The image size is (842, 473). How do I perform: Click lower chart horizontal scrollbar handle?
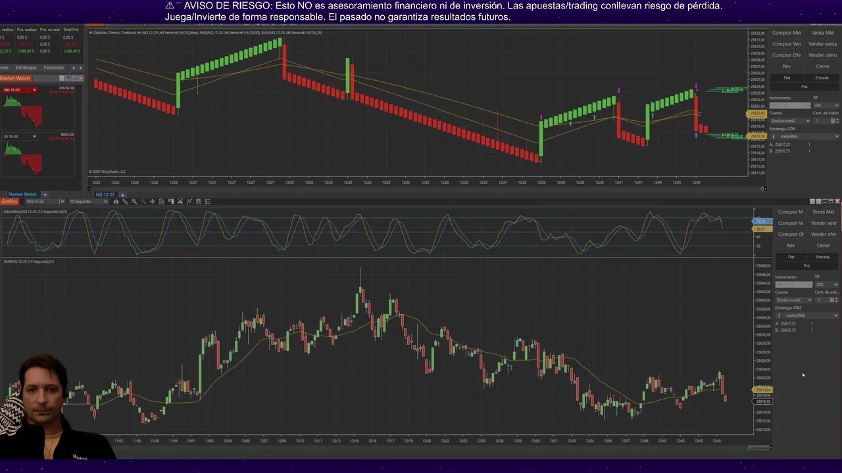(759, 448)
